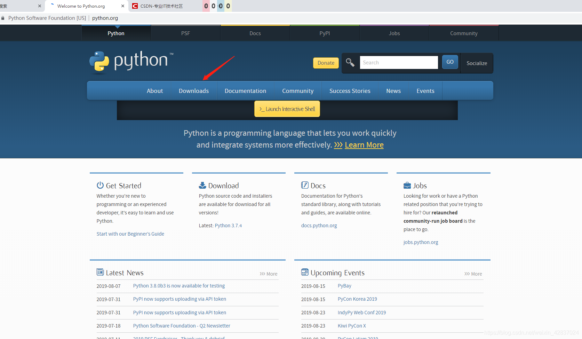The image size is (582, 339).
Task: Click the Get Started heading
Action: click(123, 186)
